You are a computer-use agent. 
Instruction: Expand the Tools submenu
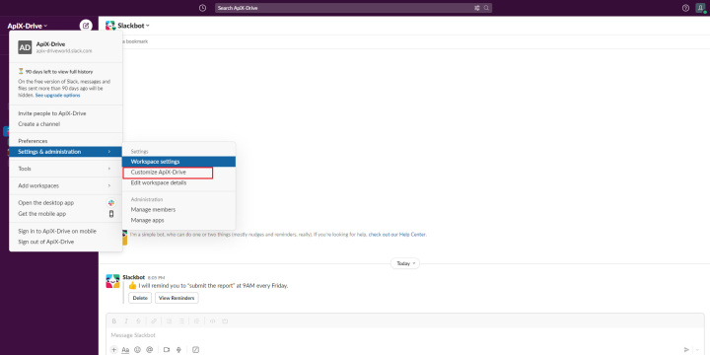65,169
